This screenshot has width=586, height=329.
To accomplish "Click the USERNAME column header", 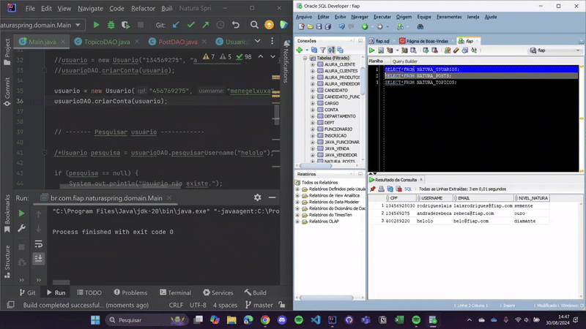I will (x=433, y=197).
